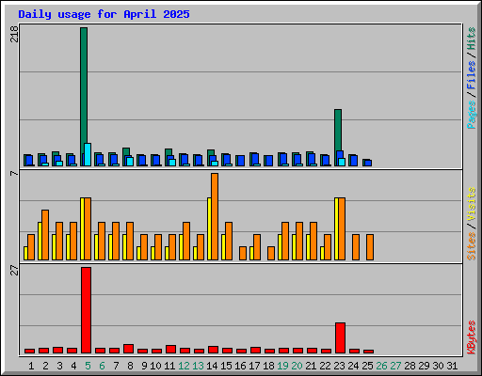Image resolution: width=482 pixels, height=376 pixels.
Task: Click the chart title Daily usage for April 2025
Action: click(104, 14)
